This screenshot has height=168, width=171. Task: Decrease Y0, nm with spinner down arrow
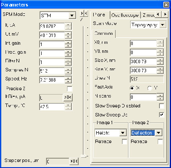[x=160, y=54]
